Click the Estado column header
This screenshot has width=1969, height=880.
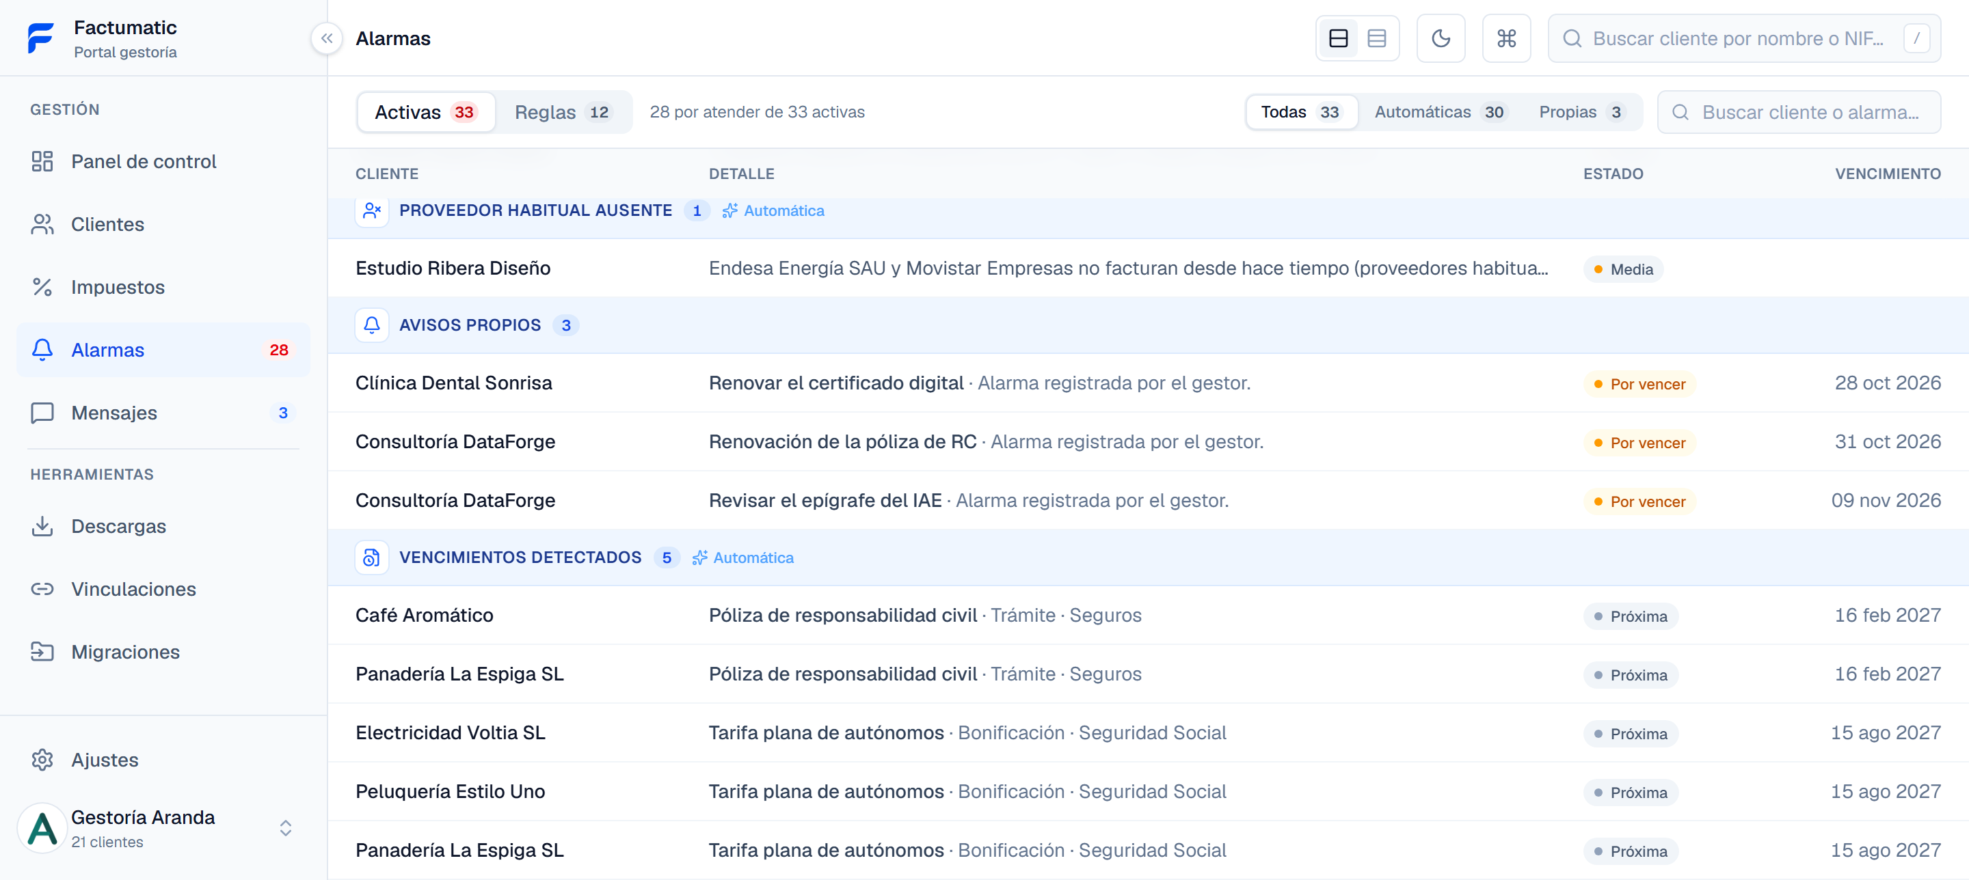pyautogui.click(x=1613, y=174)
